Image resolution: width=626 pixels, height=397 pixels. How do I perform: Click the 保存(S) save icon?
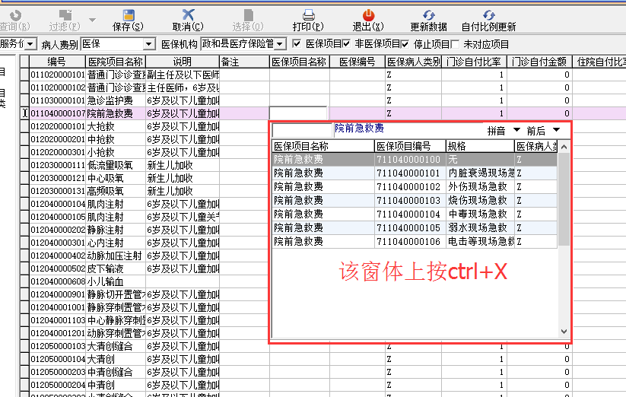click(129, 15)
